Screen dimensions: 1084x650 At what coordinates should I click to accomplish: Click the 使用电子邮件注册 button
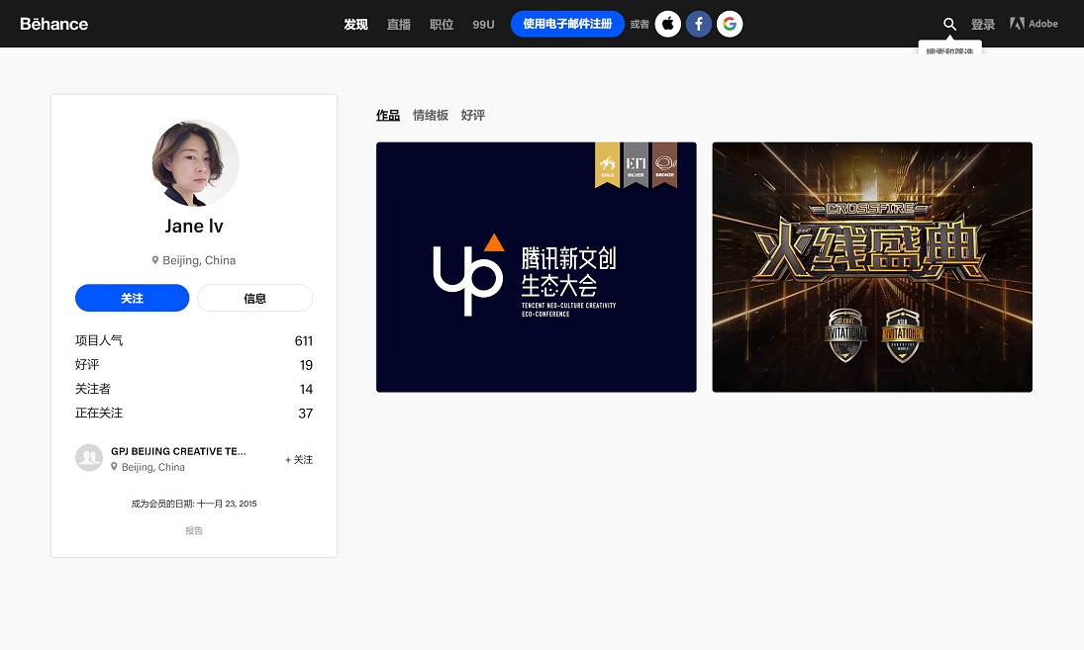coord(567,24)
